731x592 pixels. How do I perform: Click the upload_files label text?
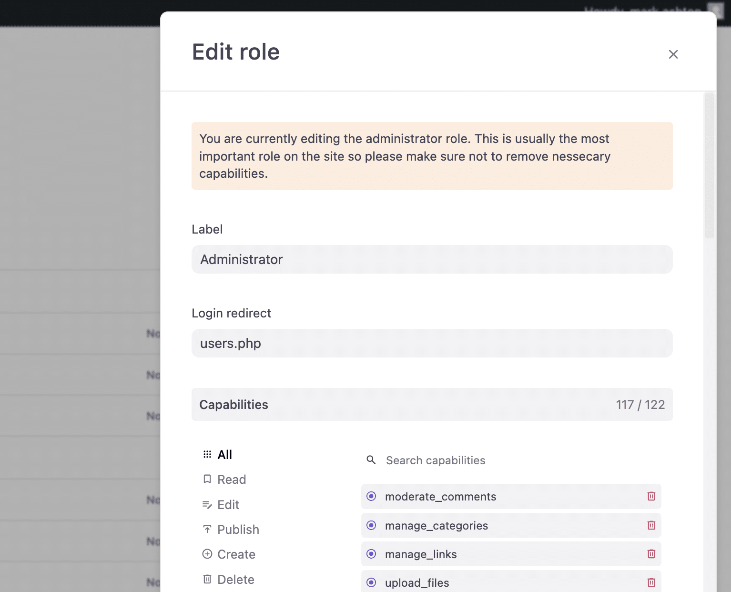point(417,583)
